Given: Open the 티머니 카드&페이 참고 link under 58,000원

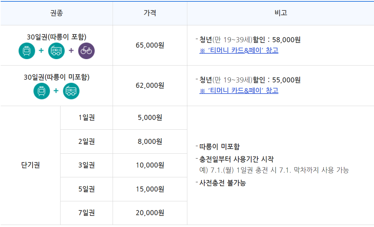Looking at the screenshot, I should pyautogui.click(x=239, y=50).
